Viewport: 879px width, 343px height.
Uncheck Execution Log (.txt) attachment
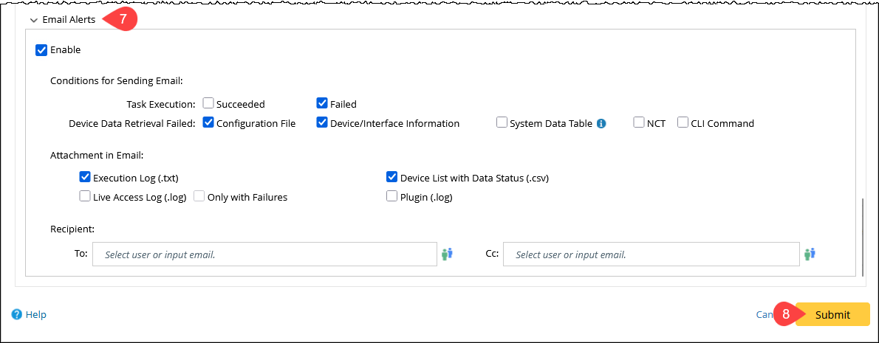pos(85,178)
